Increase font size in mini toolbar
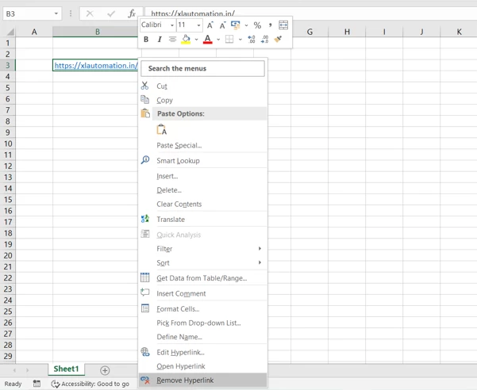The width and height of the screenshot is (477, 390). 210,25
